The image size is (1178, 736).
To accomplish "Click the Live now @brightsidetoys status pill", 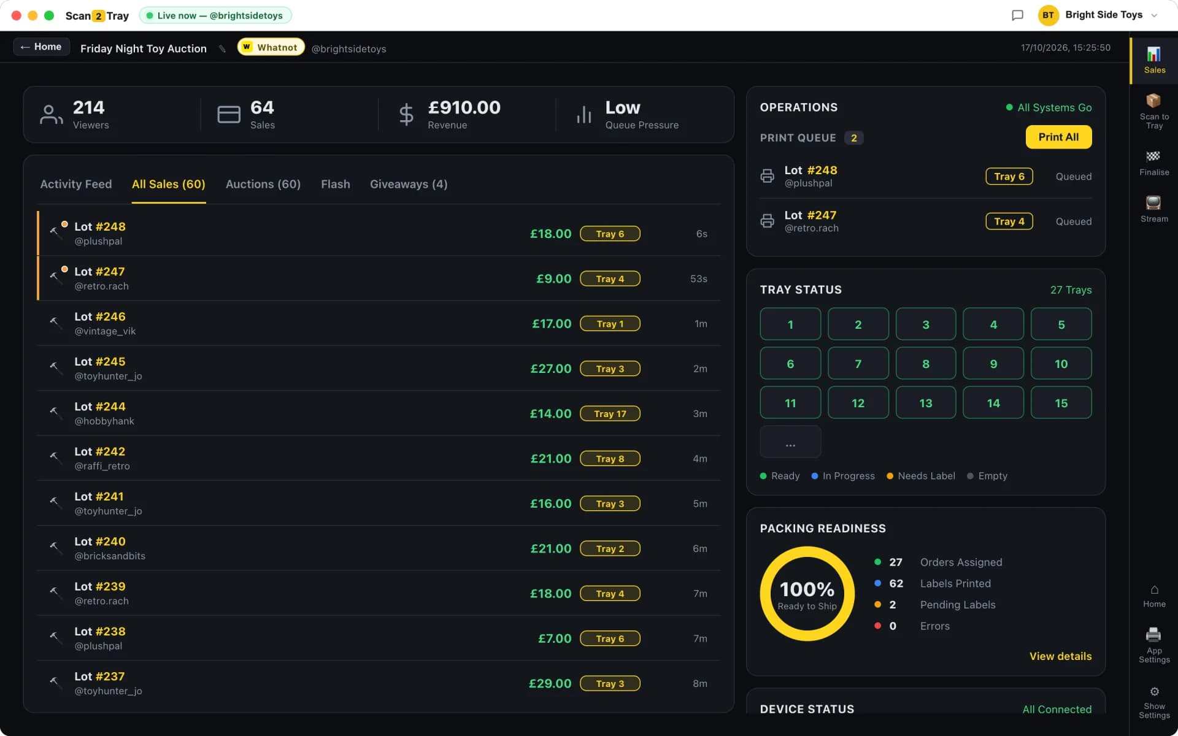I will pyautogui.click(x=215, y=15).
